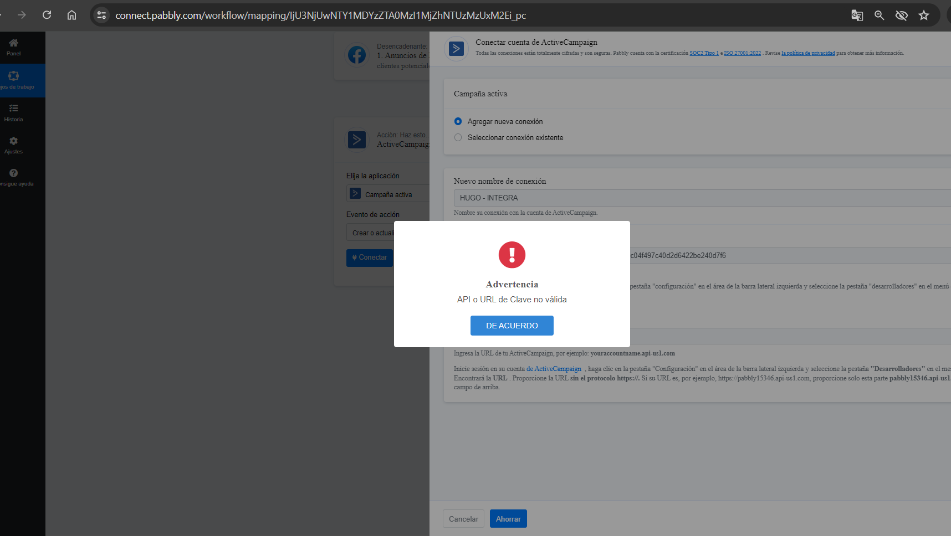Click the translate page icon

(857, 16)
